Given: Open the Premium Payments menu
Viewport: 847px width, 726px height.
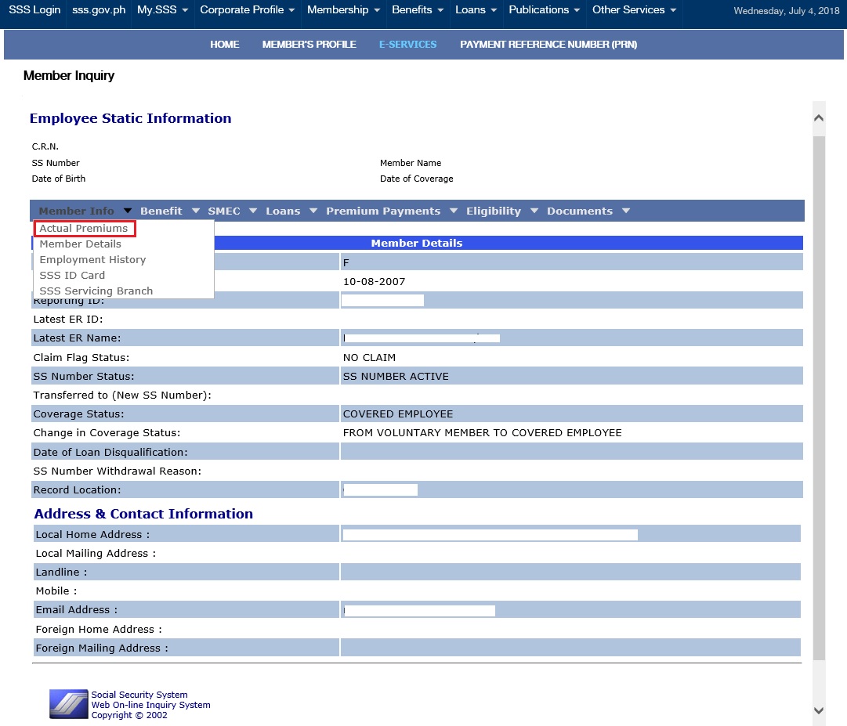Looking at the screenshot, I should click(x=384, y=211).
